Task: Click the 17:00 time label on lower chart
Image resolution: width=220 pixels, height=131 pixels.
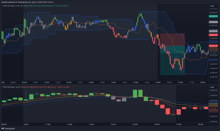Action: click(179, 124)
